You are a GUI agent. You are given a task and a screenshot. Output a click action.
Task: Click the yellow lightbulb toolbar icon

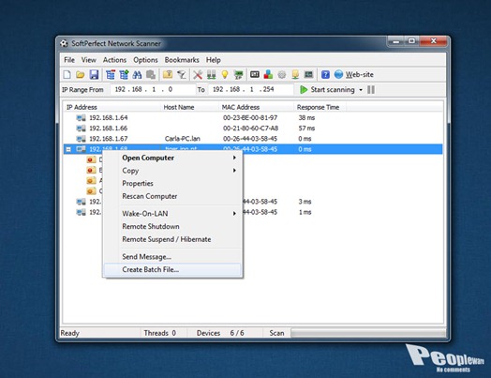pos(225,75)
